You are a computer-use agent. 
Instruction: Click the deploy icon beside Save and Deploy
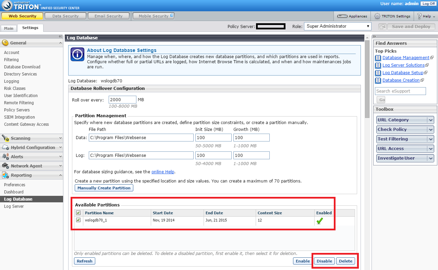click(x=382, y=27)
